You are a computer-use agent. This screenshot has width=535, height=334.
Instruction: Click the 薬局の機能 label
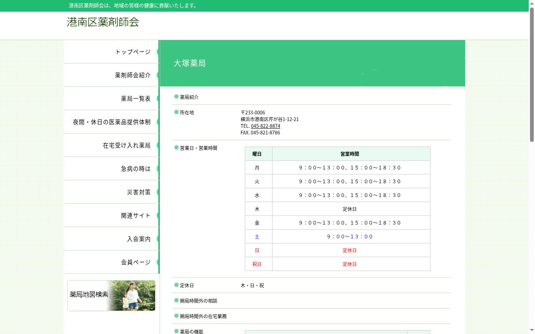click(x=191, y=331)
